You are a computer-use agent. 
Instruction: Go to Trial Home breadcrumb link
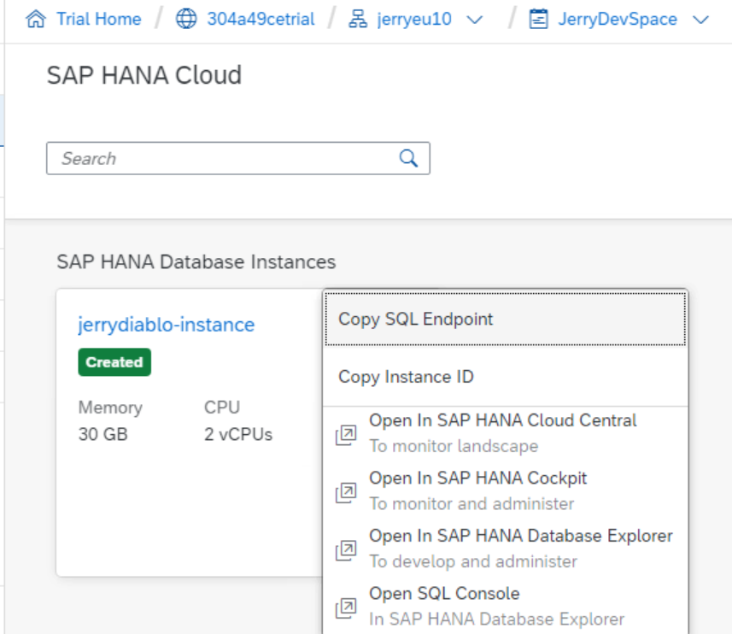pos(98,20)
